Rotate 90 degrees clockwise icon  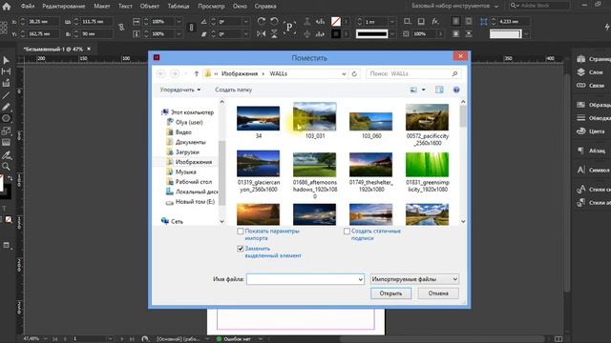click(261, 21)
